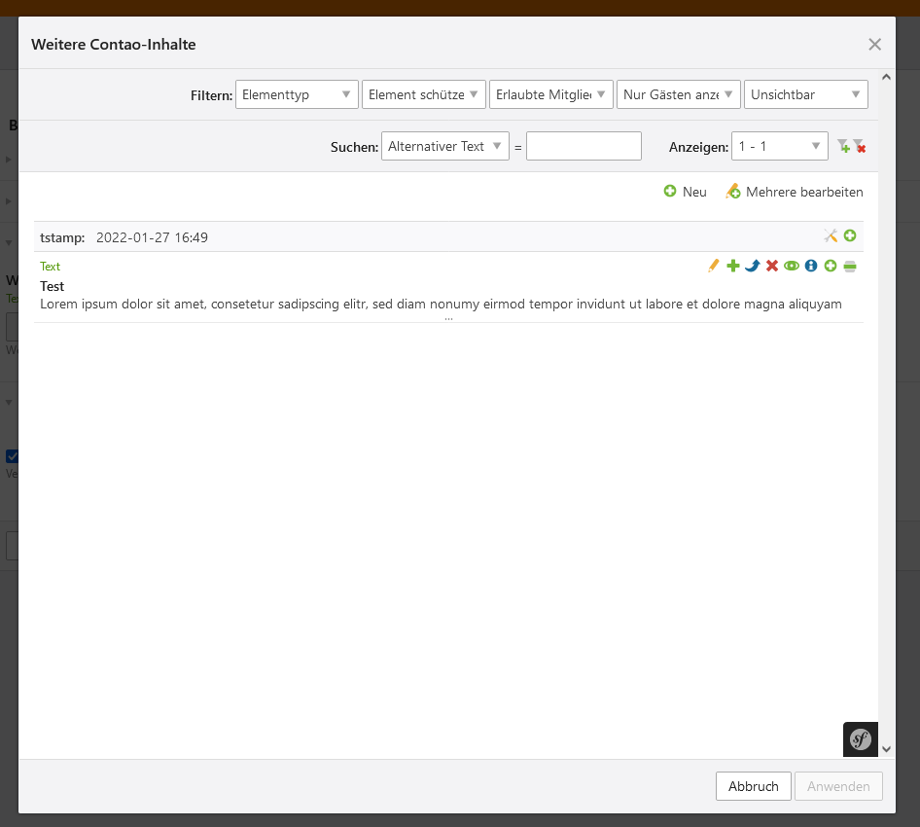The height and width of the screenshot is (827, 920).
Task: Edit the Text element with pencil icon
Action: coord(714,266)
